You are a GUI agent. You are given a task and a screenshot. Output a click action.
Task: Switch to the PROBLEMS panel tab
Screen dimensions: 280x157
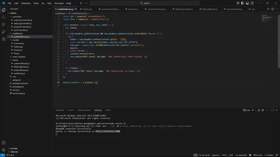[60, 110]
